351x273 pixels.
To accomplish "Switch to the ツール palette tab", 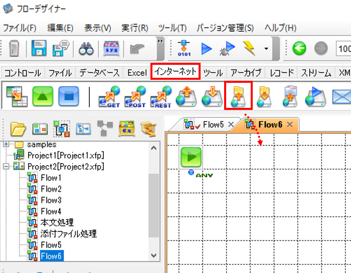I will pyautogui.click(x=213, y=73).
